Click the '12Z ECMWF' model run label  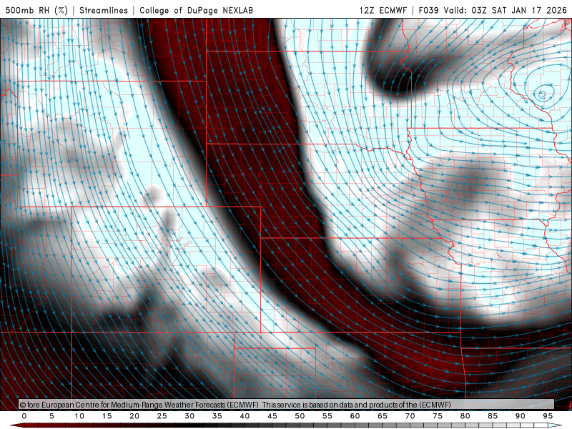pos(383,10)
